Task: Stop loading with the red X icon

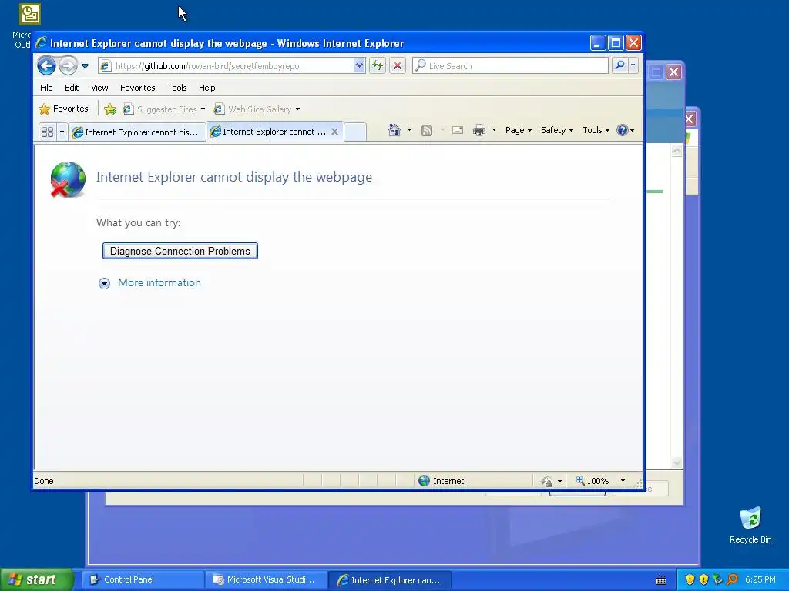Action: [398, 66]
